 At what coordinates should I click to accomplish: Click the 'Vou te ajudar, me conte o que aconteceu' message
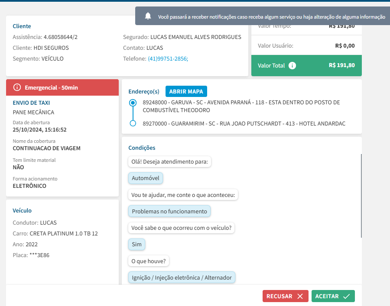(183, 195)
